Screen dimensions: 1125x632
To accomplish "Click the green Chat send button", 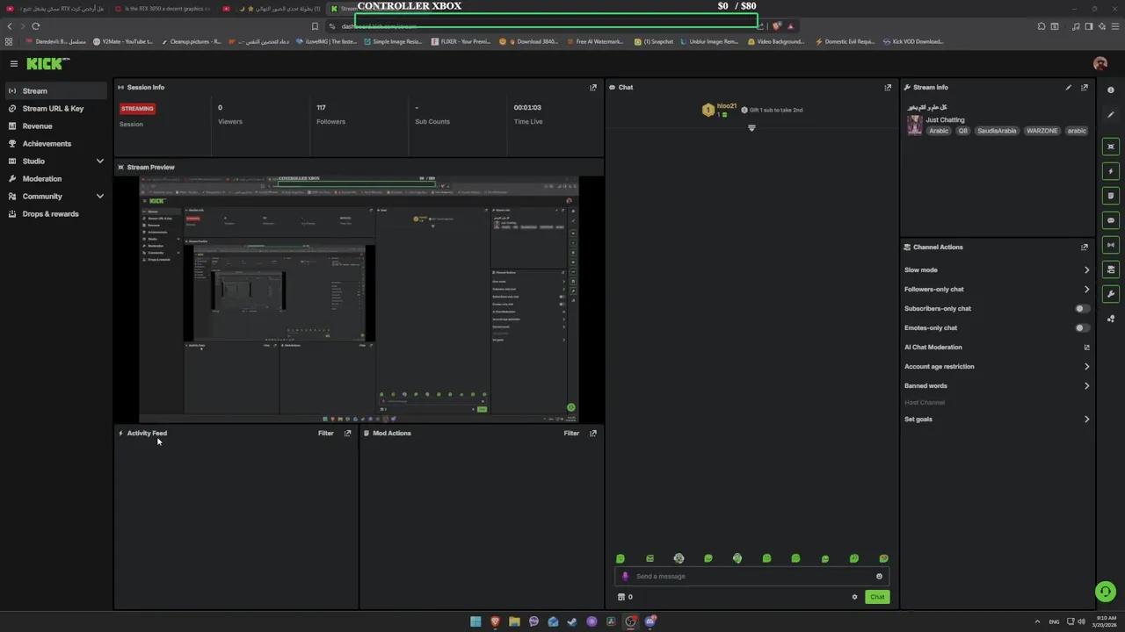I will [877, 597].
